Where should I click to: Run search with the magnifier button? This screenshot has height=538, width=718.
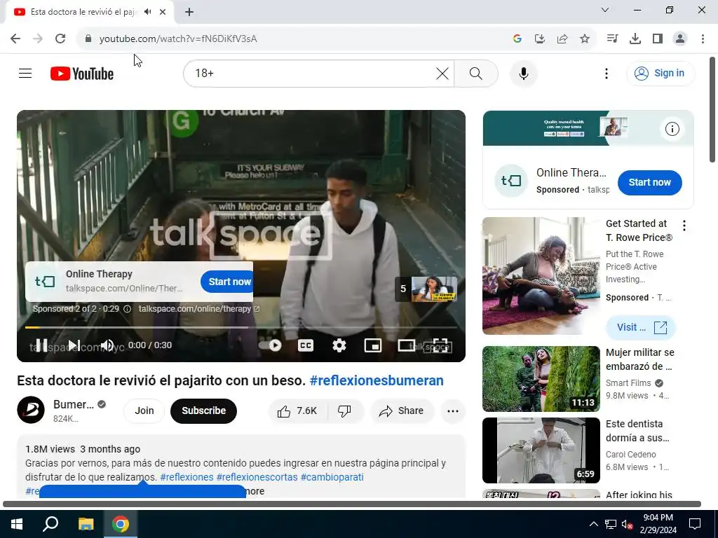coord(476,73)
